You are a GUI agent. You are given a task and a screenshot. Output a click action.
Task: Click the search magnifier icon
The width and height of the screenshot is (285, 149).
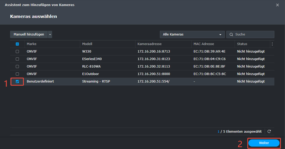coord(231,35)
